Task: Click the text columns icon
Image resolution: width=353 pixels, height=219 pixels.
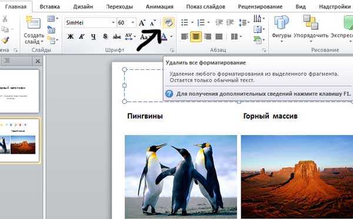Action: 234,36
